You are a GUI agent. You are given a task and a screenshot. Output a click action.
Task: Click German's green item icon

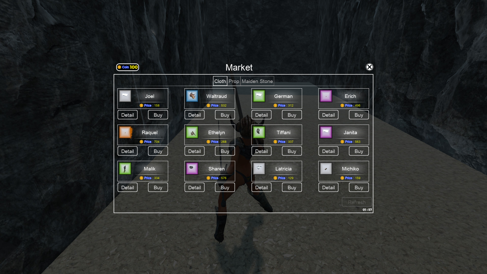click(259, 96)
